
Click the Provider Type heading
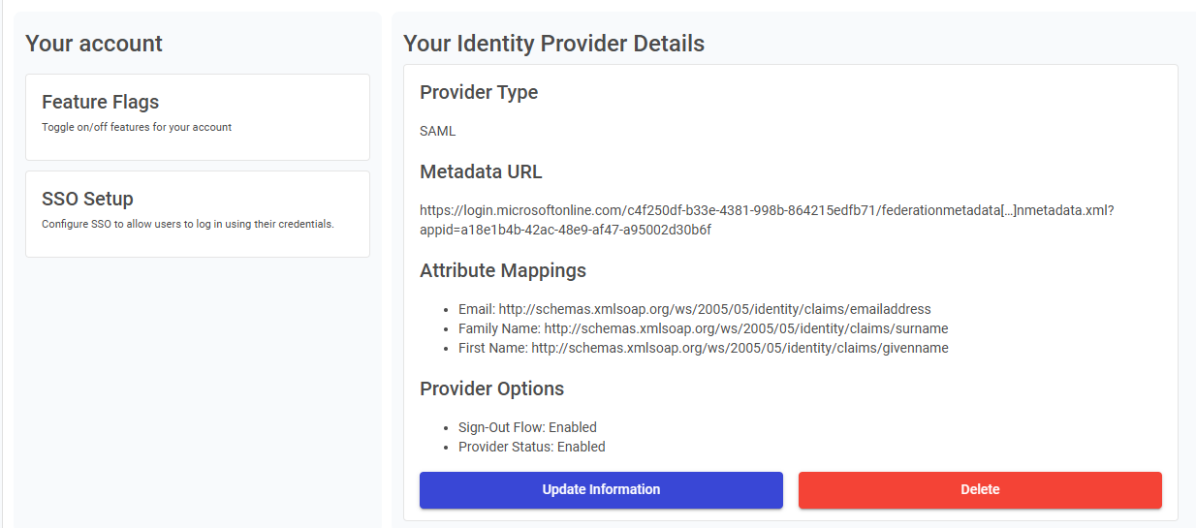coord(479,93)
